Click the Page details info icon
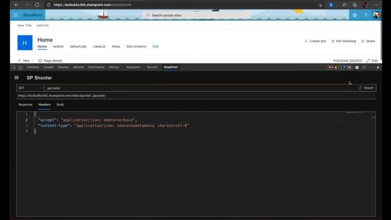The height and width of the screenshot is (220, 391). [40, 61]
